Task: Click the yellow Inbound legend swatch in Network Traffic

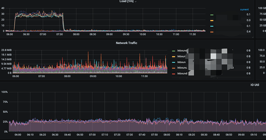Action: [173, 56]
